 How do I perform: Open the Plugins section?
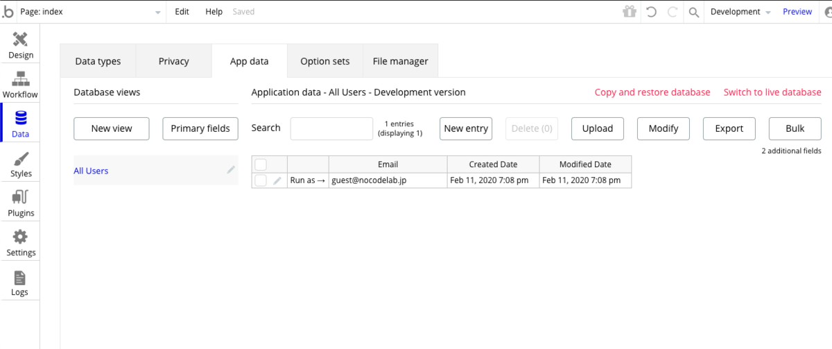[20, 203]
